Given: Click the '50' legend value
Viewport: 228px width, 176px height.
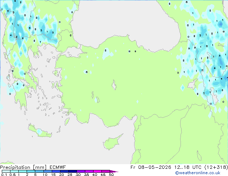Looking at the screenshot, I should 111,175.
